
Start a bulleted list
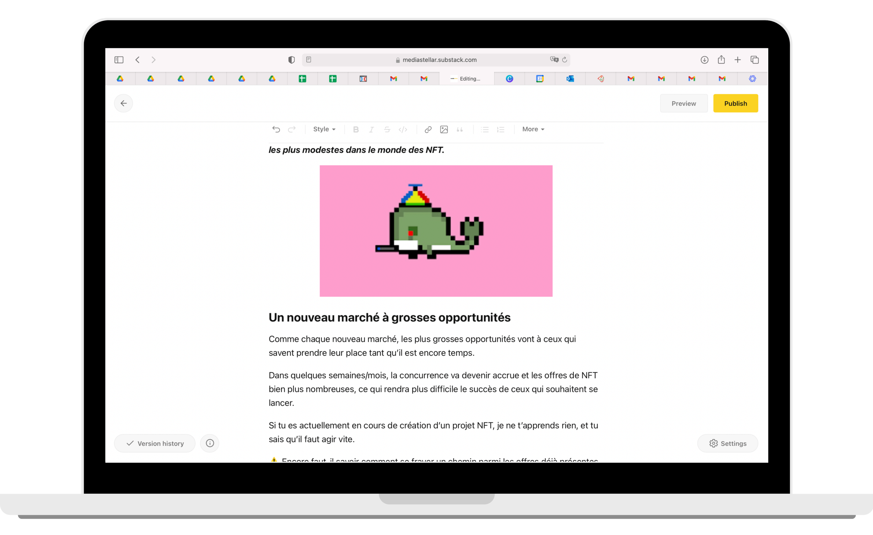coord(485,130)
